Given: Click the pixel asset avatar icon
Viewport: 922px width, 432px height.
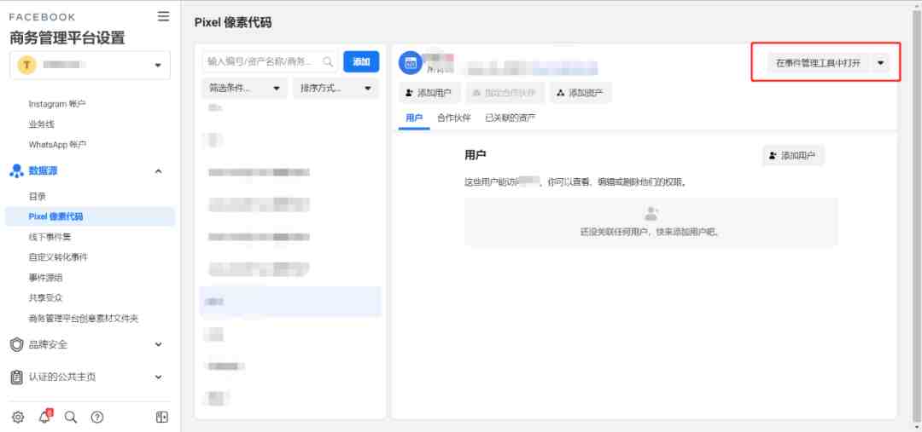Looking at the screenshot, I should pos(411,63).
